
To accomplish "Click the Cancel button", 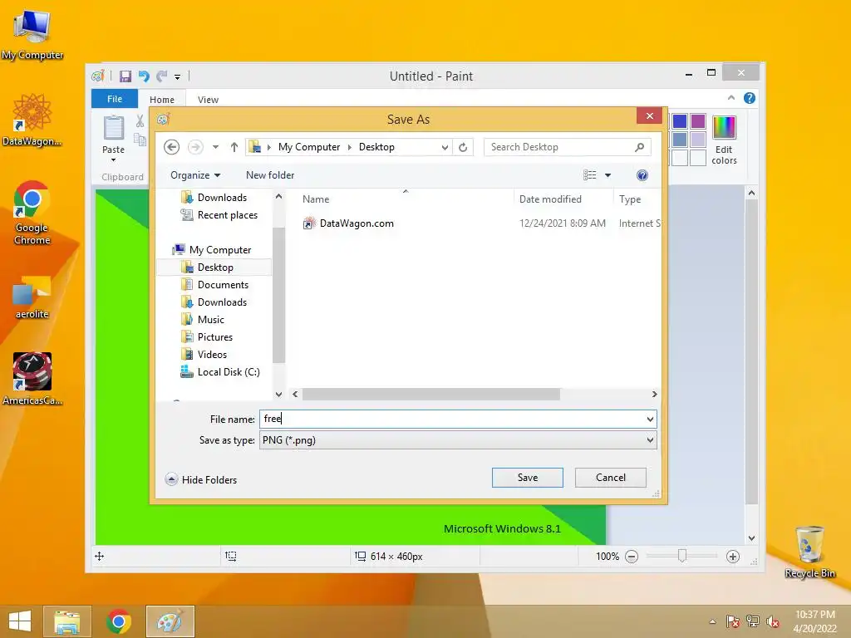I will tap(611, 478).
